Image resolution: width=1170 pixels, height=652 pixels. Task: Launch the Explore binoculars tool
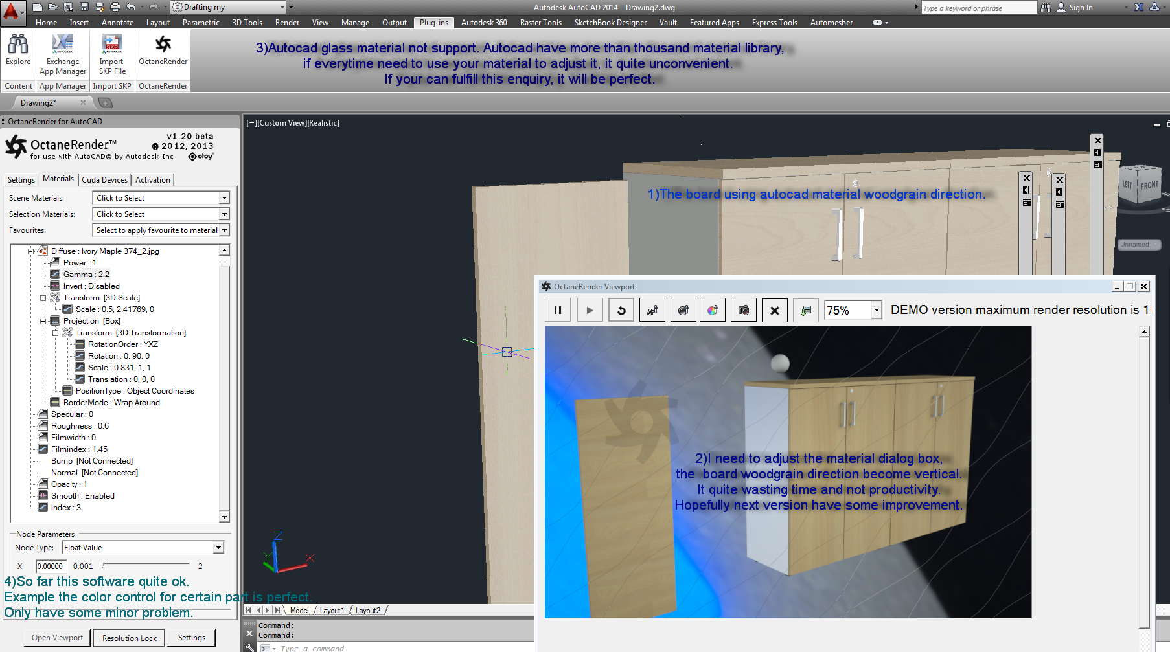pyautogui.click(x=18, y=51)
